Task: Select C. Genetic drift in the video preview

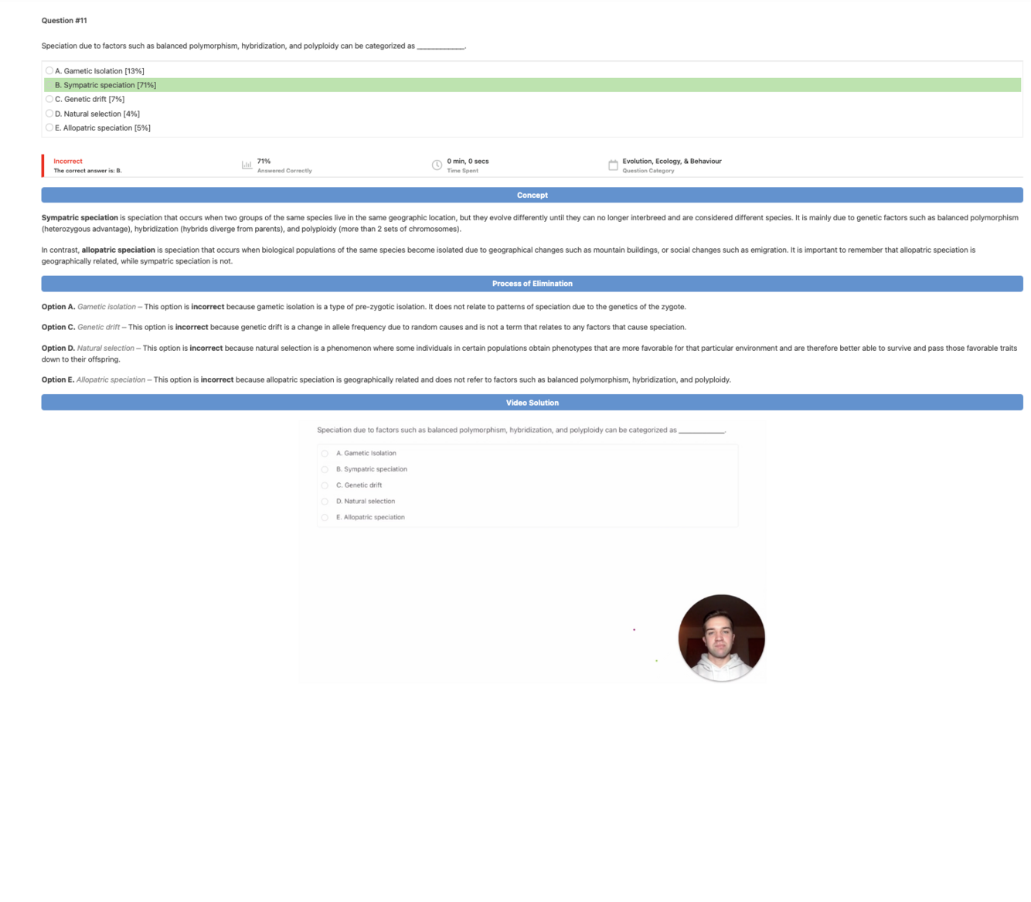Action: 325,485
